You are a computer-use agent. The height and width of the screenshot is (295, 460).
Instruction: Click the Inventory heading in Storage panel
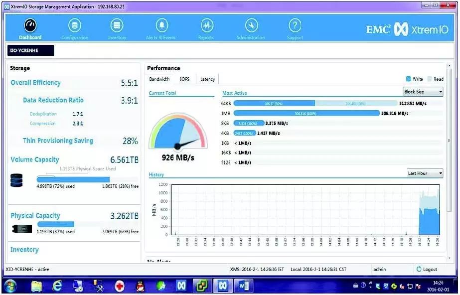[x=24, y=250]
